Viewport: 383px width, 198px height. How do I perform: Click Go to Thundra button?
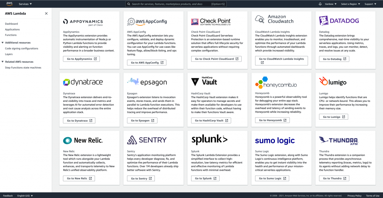[334, 179]
